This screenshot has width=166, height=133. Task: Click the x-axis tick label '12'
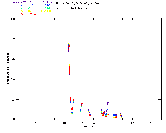click(x=84, y=123)
